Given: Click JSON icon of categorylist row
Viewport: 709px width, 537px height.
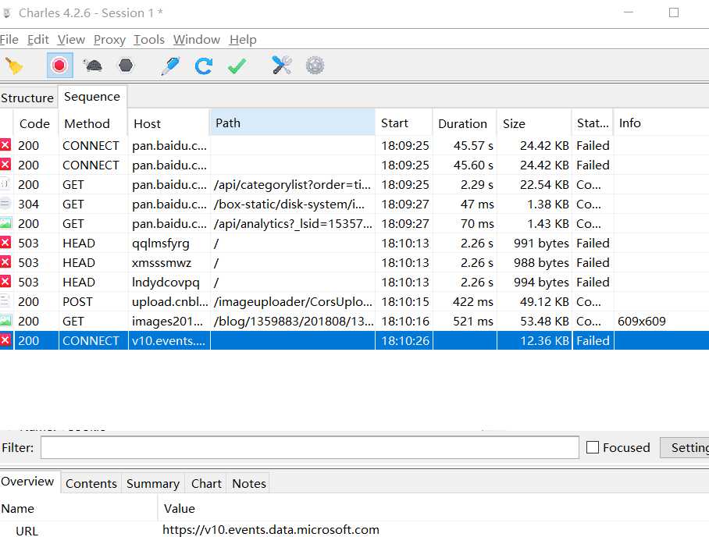Looking at the screenshot, I should 5,184.
